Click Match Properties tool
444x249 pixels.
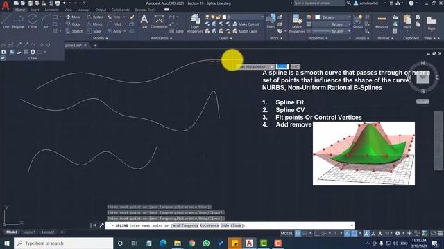click(297, 23)
